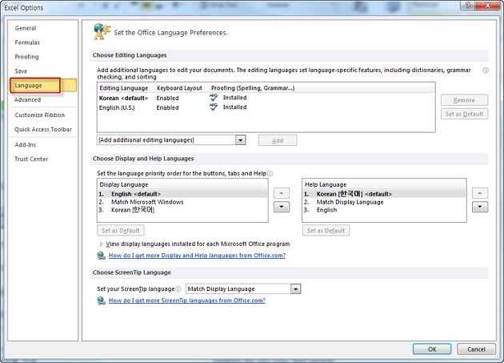Move display language up with the arrow button
This screenshot has width=504, height=363.
(282, 193)
